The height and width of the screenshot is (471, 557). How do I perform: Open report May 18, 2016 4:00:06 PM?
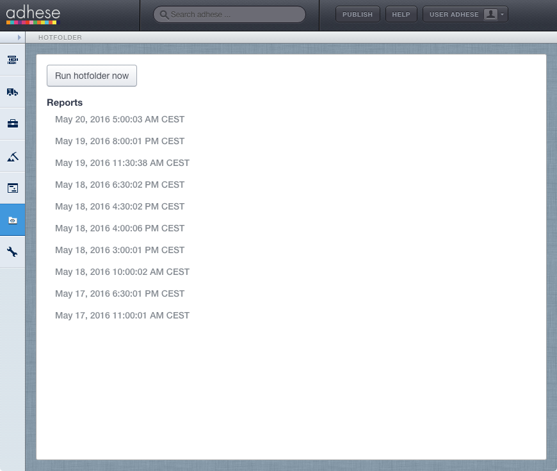click(120, 228)
